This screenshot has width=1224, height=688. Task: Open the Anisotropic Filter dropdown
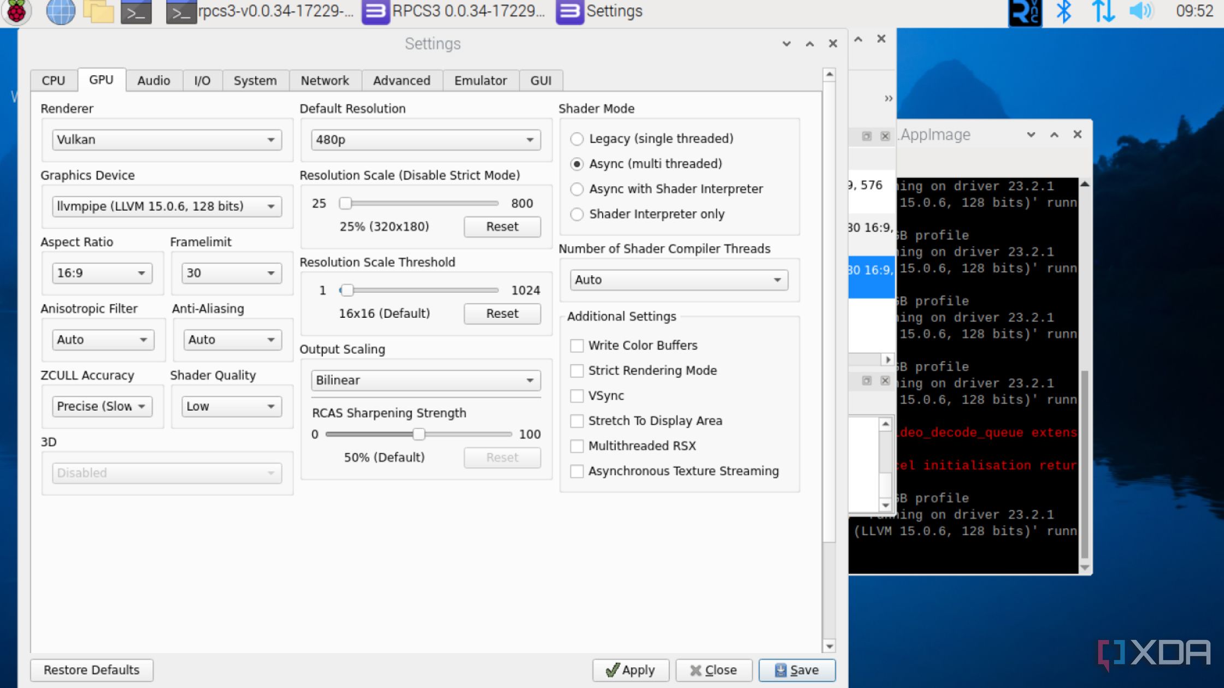(x=103, y=340)
